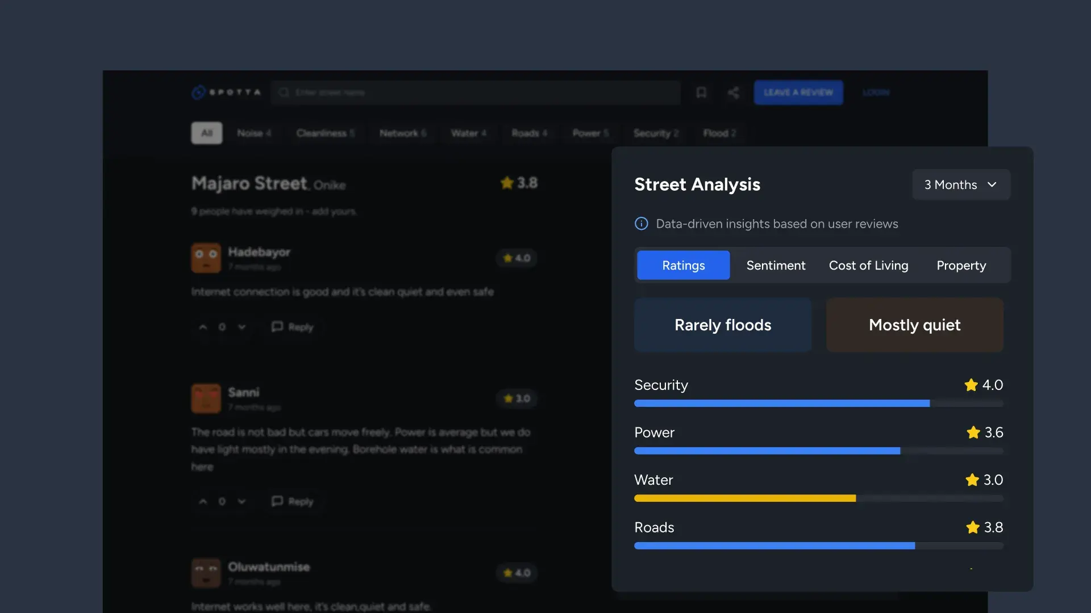This screenshot has width=1091, height=613.
Task: Open the Spotta logo on the navbar
Action: point(226,92)
